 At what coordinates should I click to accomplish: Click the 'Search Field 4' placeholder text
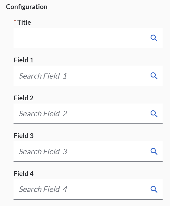[43, 189]
